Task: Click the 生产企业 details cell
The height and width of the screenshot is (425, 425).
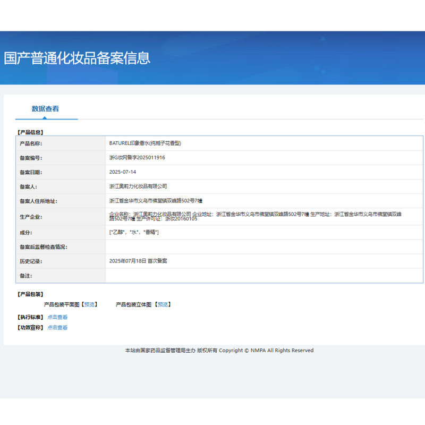Action: 255,216
